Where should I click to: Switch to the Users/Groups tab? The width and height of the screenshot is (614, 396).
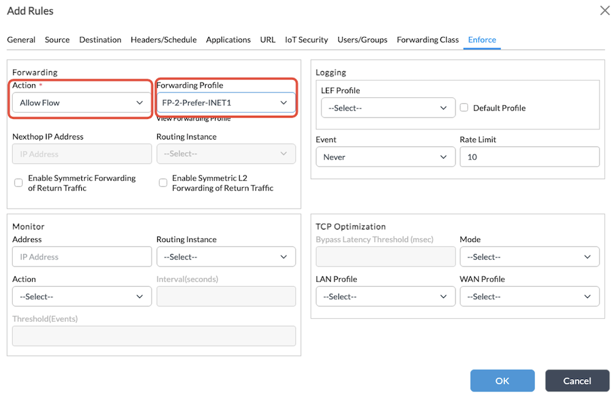pyautogui.click(x=362, y=40)
